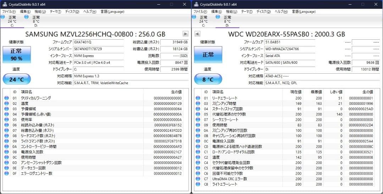383x194 pixels.
Task: Click status icon for アンセーフシャットダウン回数 row
Action: pyautogui.click(x=7, y=162)
